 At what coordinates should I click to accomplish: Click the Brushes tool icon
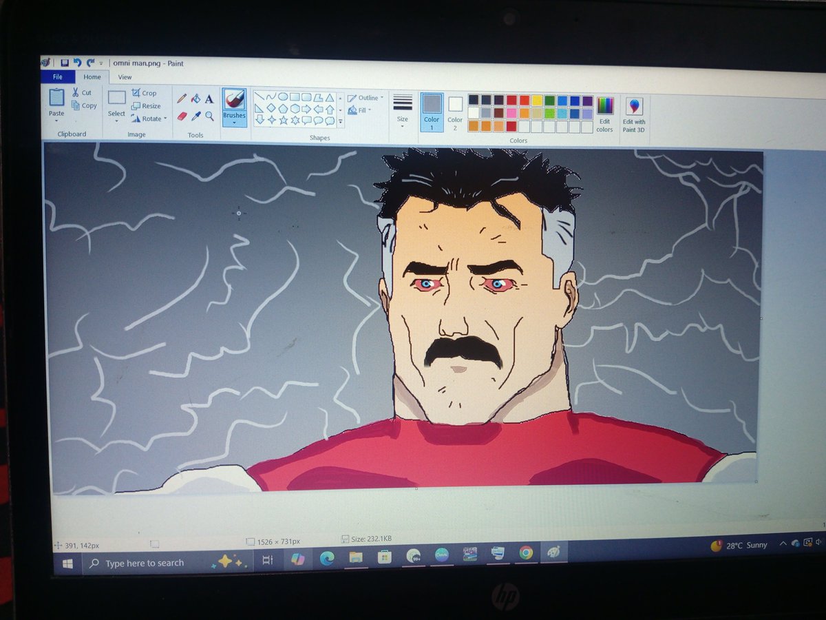235,99
